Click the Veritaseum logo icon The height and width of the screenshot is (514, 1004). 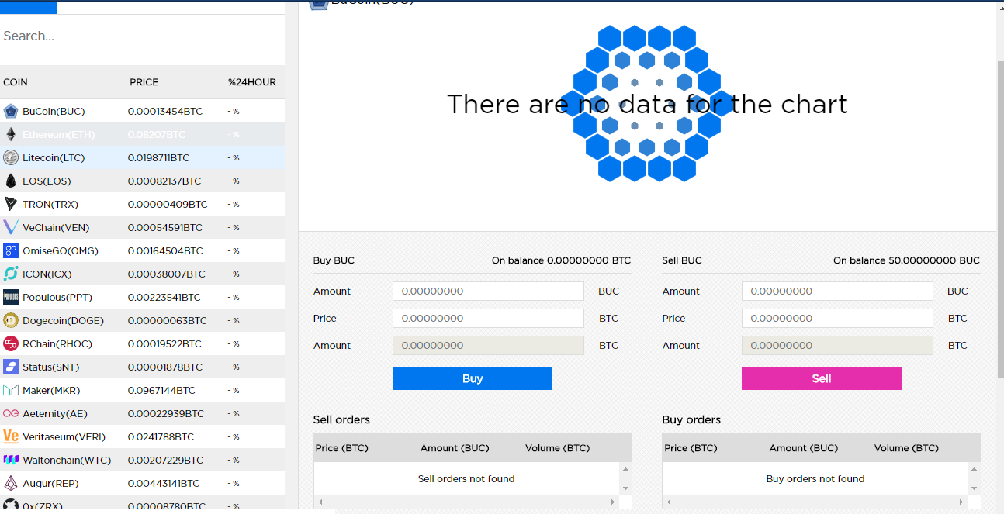[x=11, y=437]
